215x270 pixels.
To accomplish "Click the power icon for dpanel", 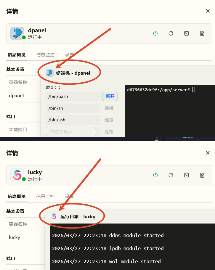I will click(x=155, y=33).
